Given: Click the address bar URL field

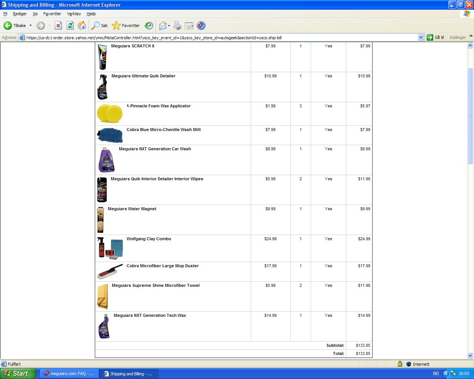Looking at the screenshot, I should (x=221, y=37).
